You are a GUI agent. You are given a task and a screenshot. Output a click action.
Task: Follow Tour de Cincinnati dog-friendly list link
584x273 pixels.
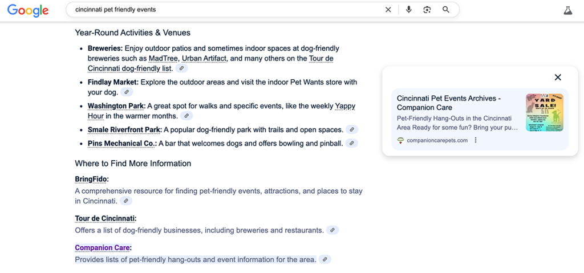[x=210, y=63]
